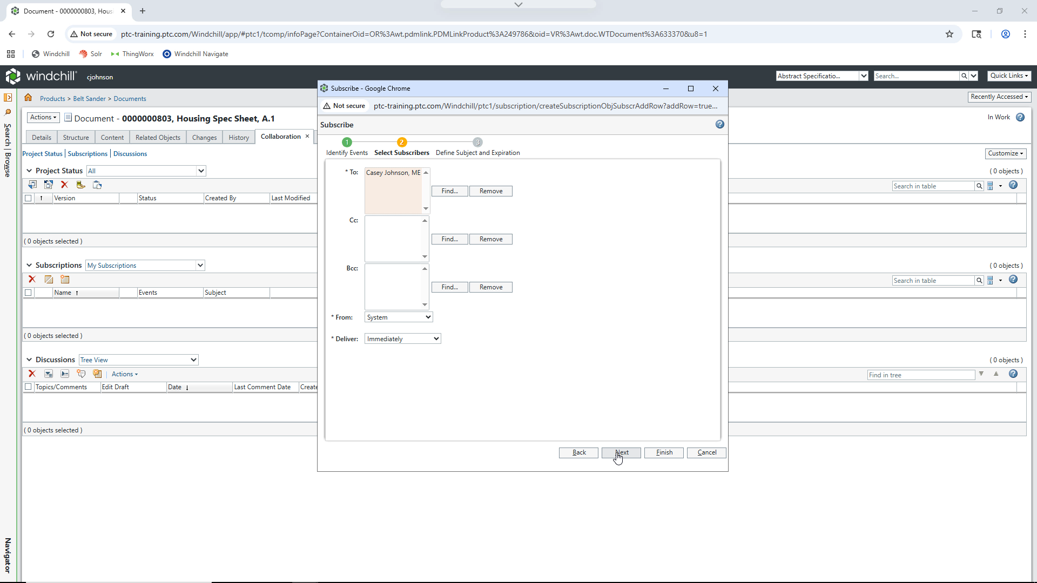1037x583 pixels.
Task: Open Discussions Tree View dropdown
Action: pos(138,360)
